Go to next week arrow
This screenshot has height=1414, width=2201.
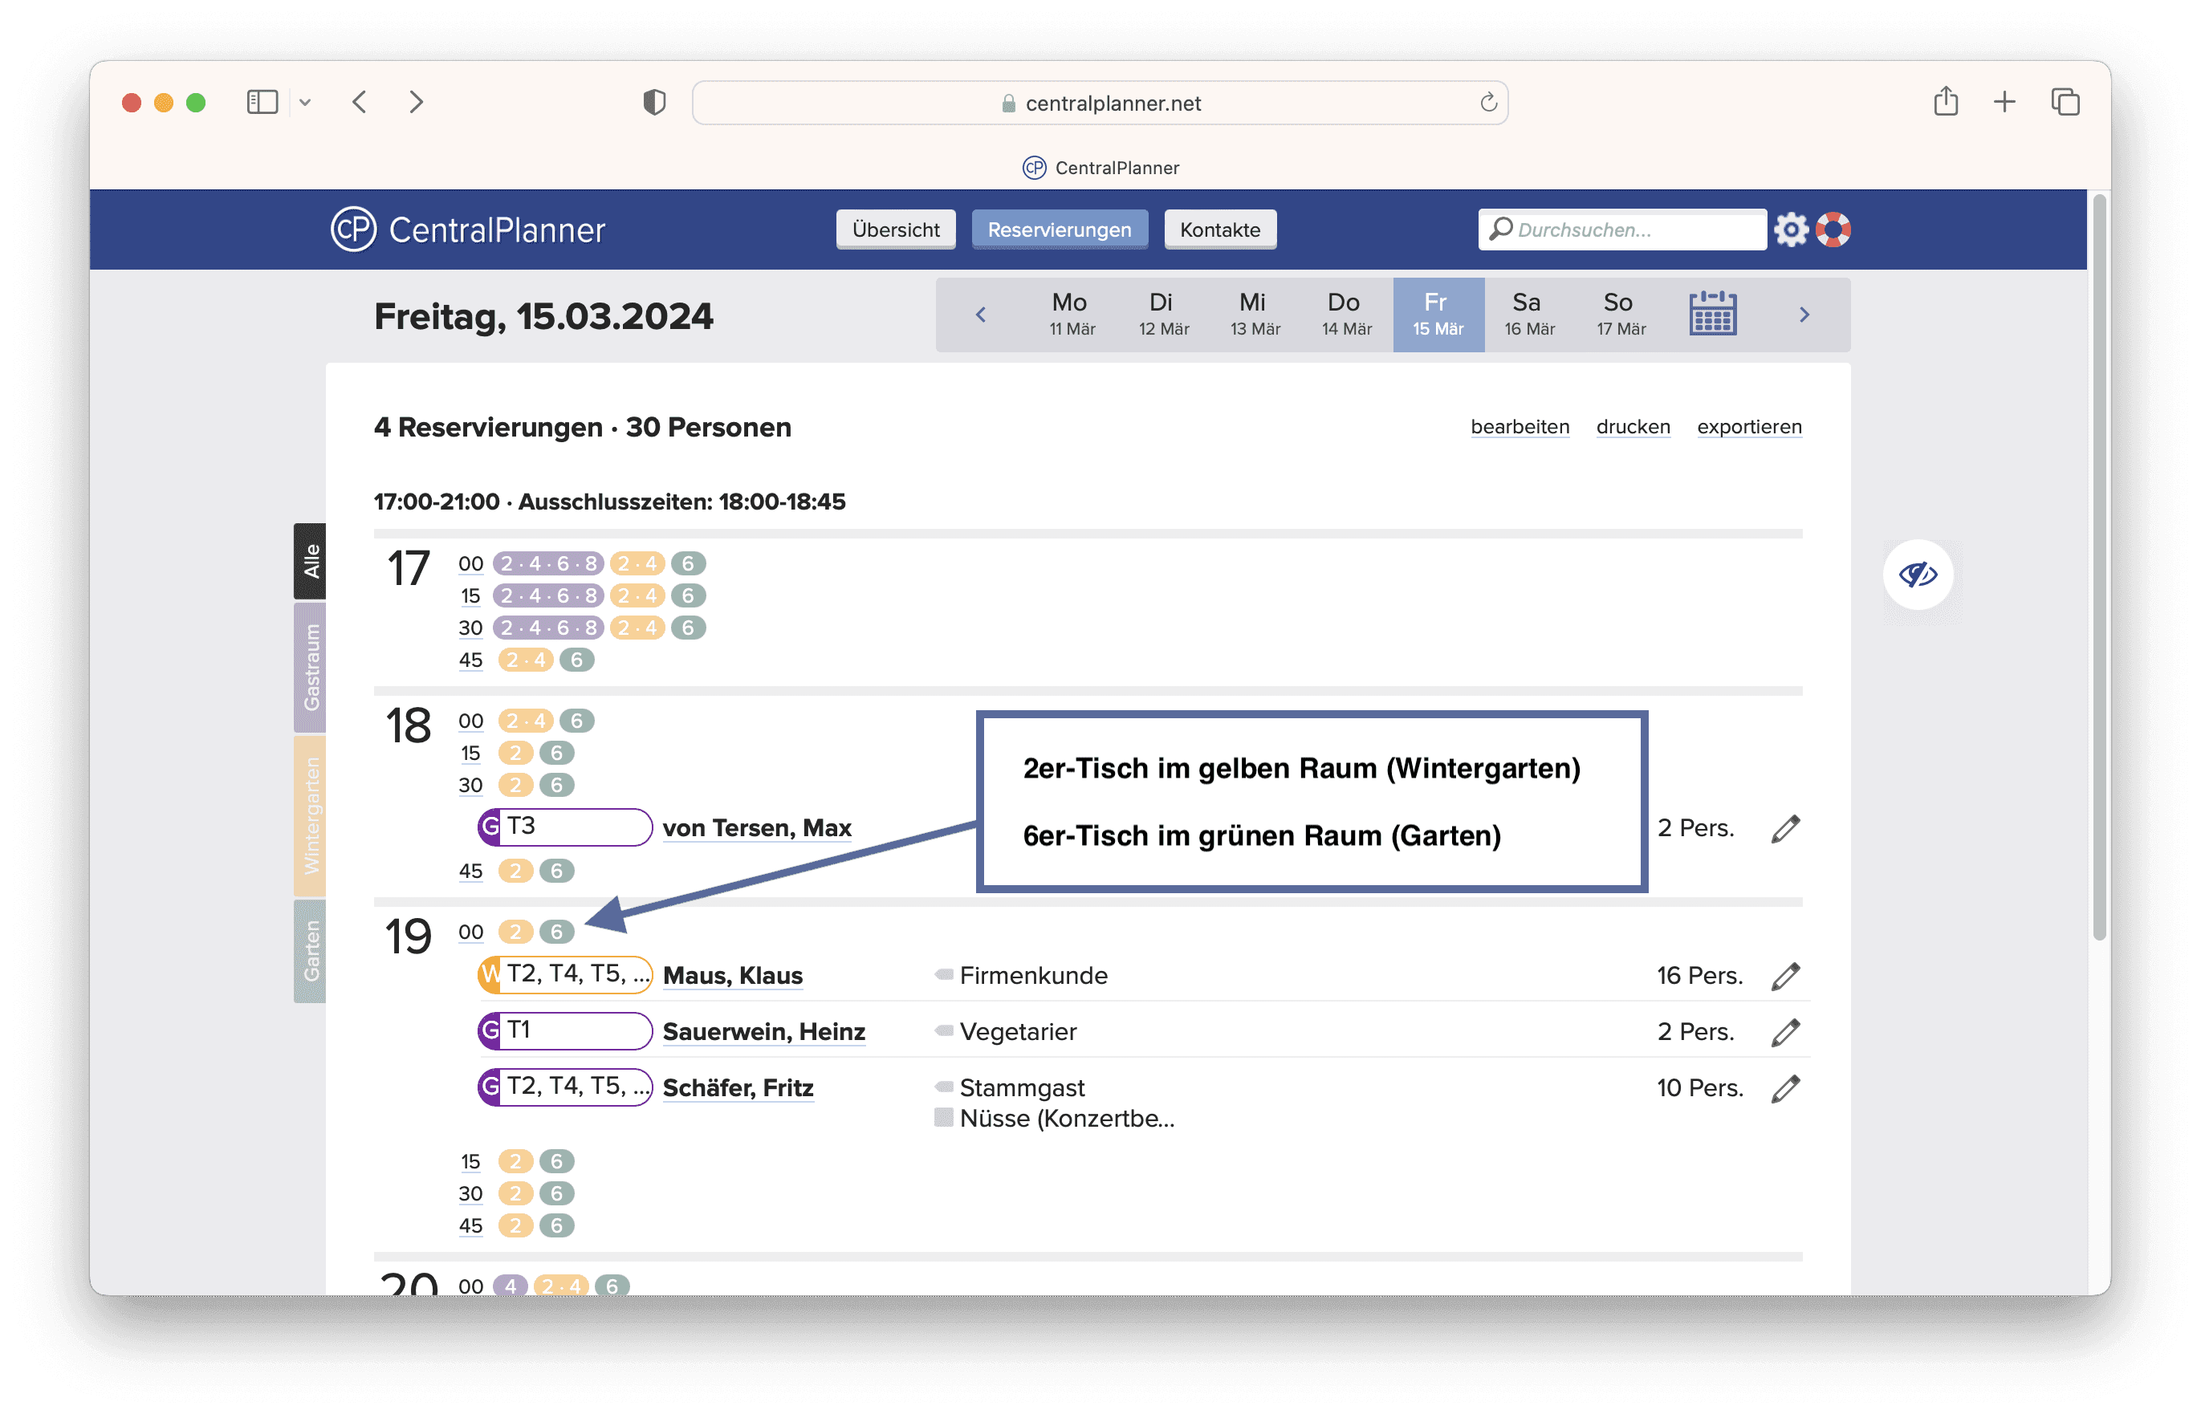click(1804, 315)
